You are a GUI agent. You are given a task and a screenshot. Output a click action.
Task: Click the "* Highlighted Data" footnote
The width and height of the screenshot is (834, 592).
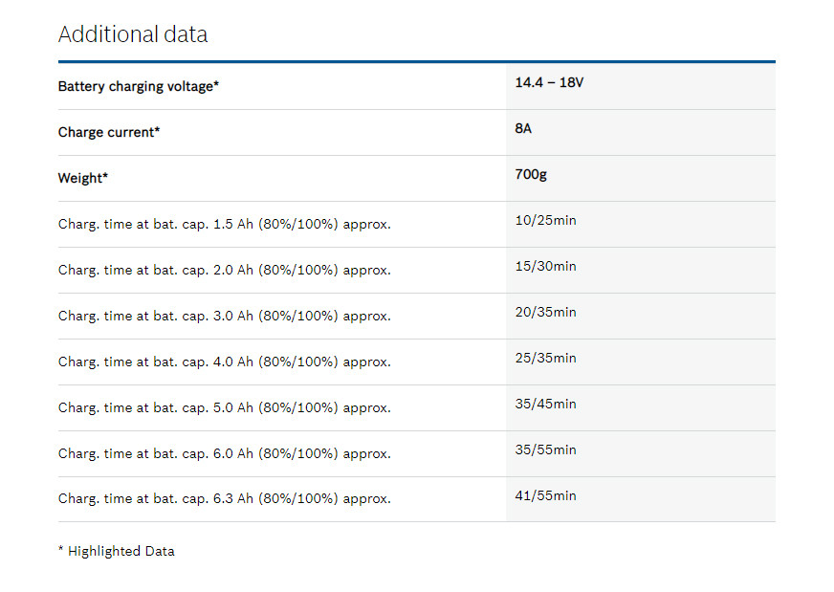tap(117, 551)
